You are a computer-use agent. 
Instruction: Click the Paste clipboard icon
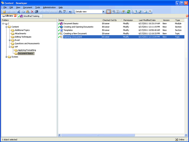(x=28, y=12)
